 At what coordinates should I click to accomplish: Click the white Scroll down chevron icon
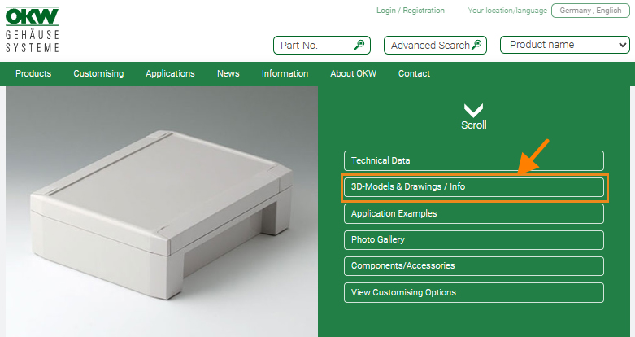coord(473,111)
